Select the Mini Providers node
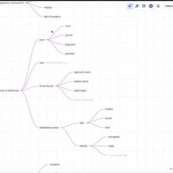The height and width of the screenshot is (173, 173). pyautogui.click(x=52, y=17)
